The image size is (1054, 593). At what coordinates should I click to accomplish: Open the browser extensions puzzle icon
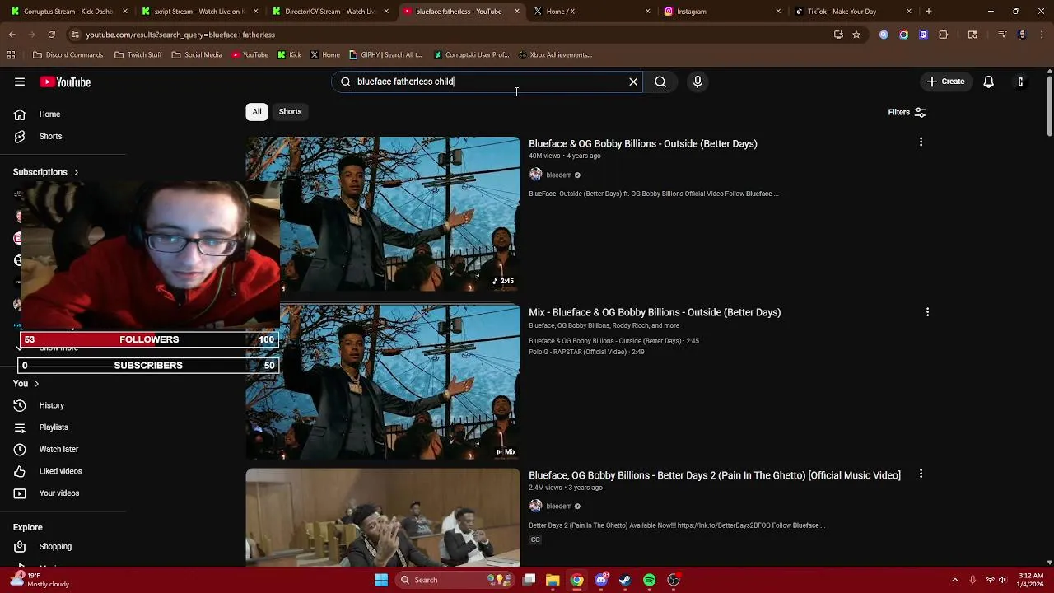click(x=944, y=35)
